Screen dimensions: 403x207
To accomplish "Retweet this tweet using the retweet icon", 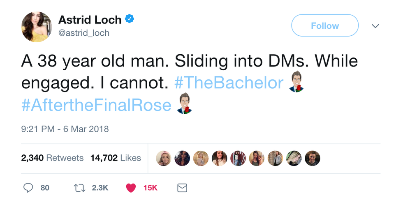I will [79, 188].
